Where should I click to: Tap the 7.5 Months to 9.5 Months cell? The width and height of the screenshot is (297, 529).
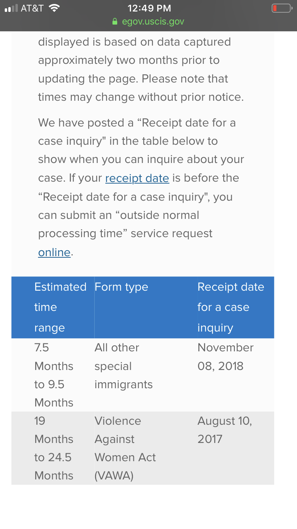[x=53, y=375]
